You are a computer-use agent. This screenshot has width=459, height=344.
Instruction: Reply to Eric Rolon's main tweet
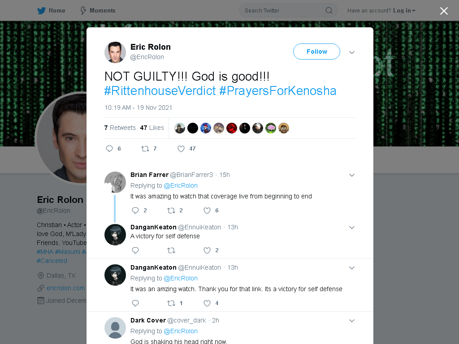pos(109,149)
